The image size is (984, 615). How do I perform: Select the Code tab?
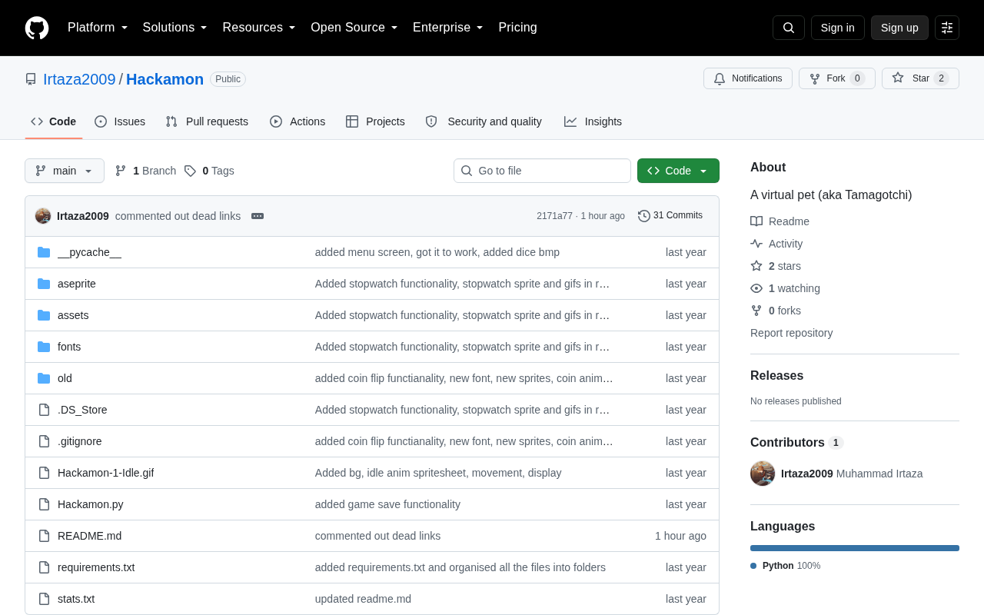[x=54, y=121]
